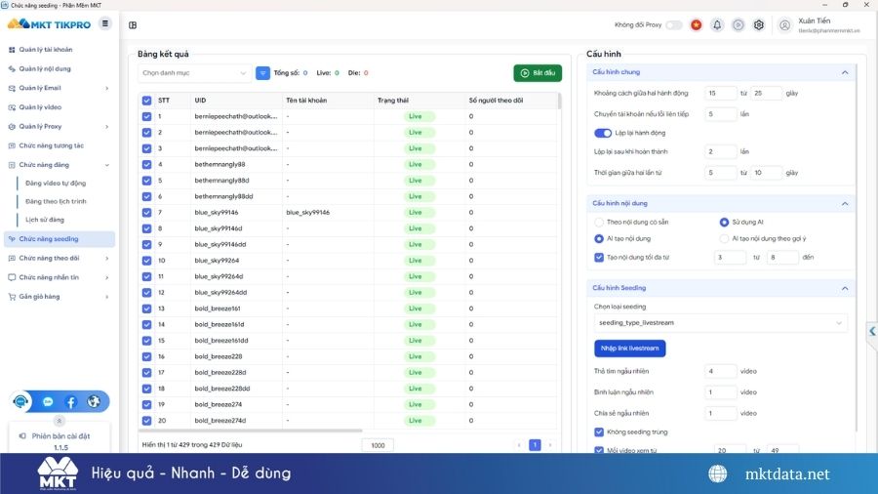The height and width of the screenshot is (494, 878).
Task: Open seeding_type_livestream dropdown
Action: click(720, 322)
